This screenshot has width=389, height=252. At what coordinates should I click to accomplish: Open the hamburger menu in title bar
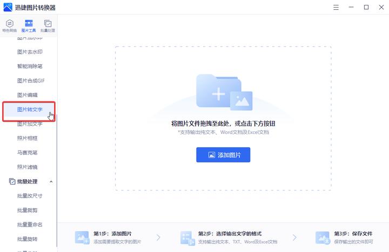click(x=336, y=7)
